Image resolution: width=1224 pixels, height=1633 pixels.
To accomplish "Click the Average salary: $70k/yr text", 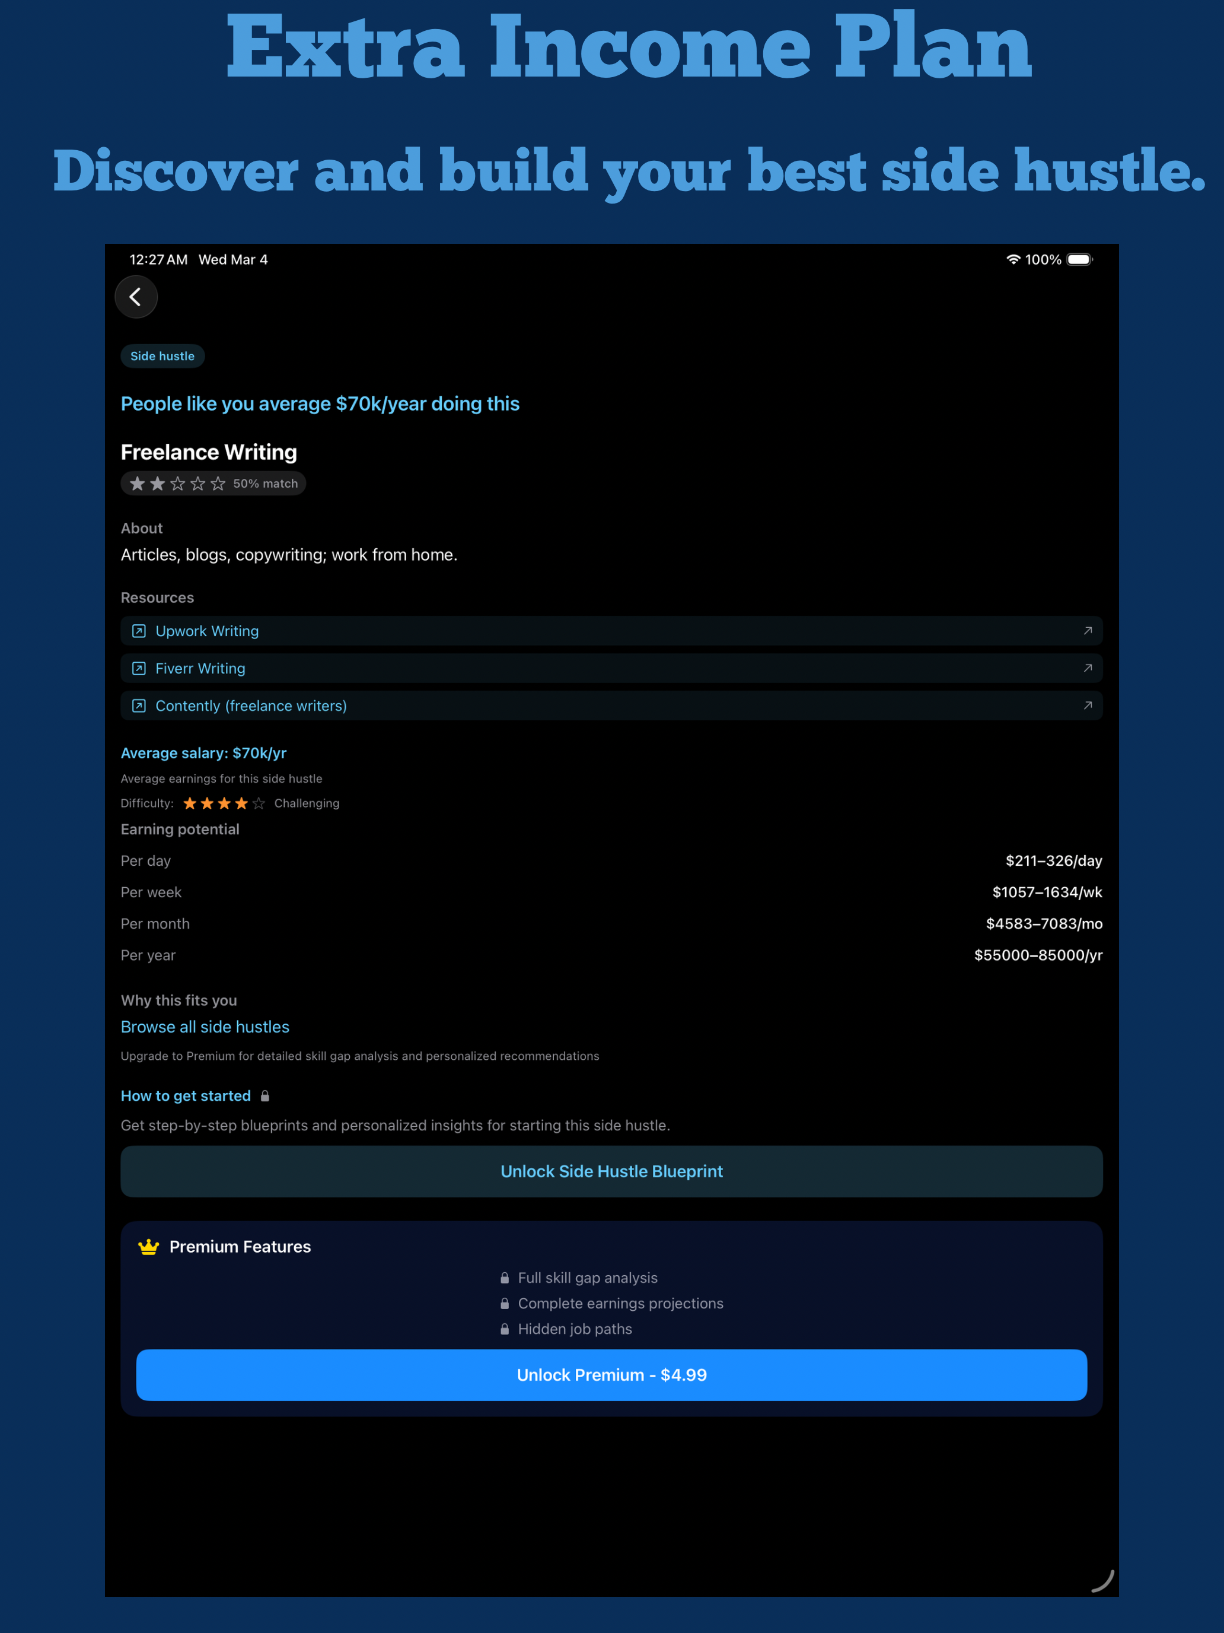I will click(x=203, y=753).
